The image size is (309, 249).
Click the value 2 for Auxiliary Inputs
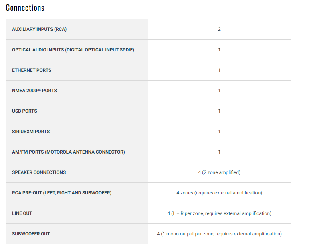[219, 29]
